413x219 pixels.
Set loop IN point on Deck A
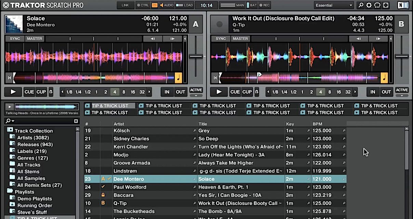pyautogui.click(x=167, y=92)
